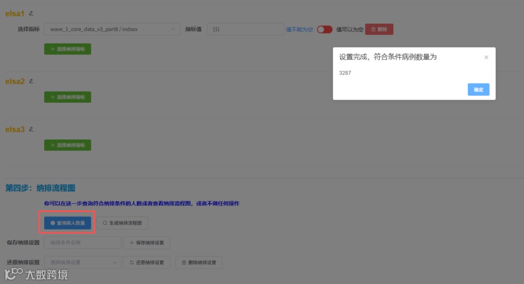
Task: Click the 第四步：纳排流程图 heading
Action: pyautogui.click(x=40, y=188)
